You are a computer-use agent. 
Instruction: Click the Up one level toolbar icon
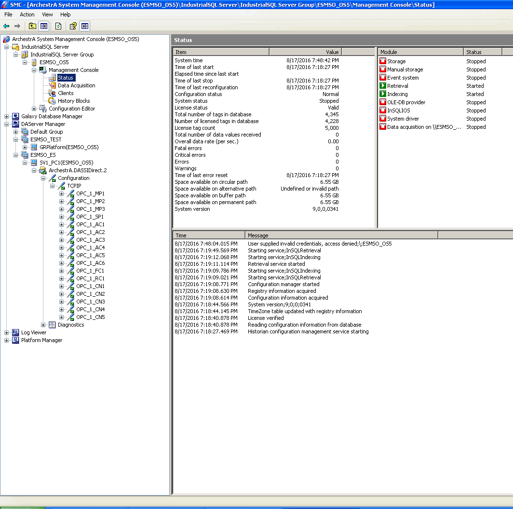click(x=32, y=26)
